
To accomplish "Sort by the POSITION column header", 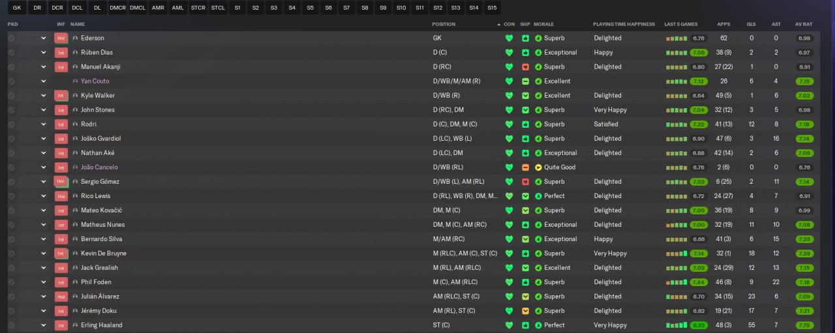I will [444, 24].
